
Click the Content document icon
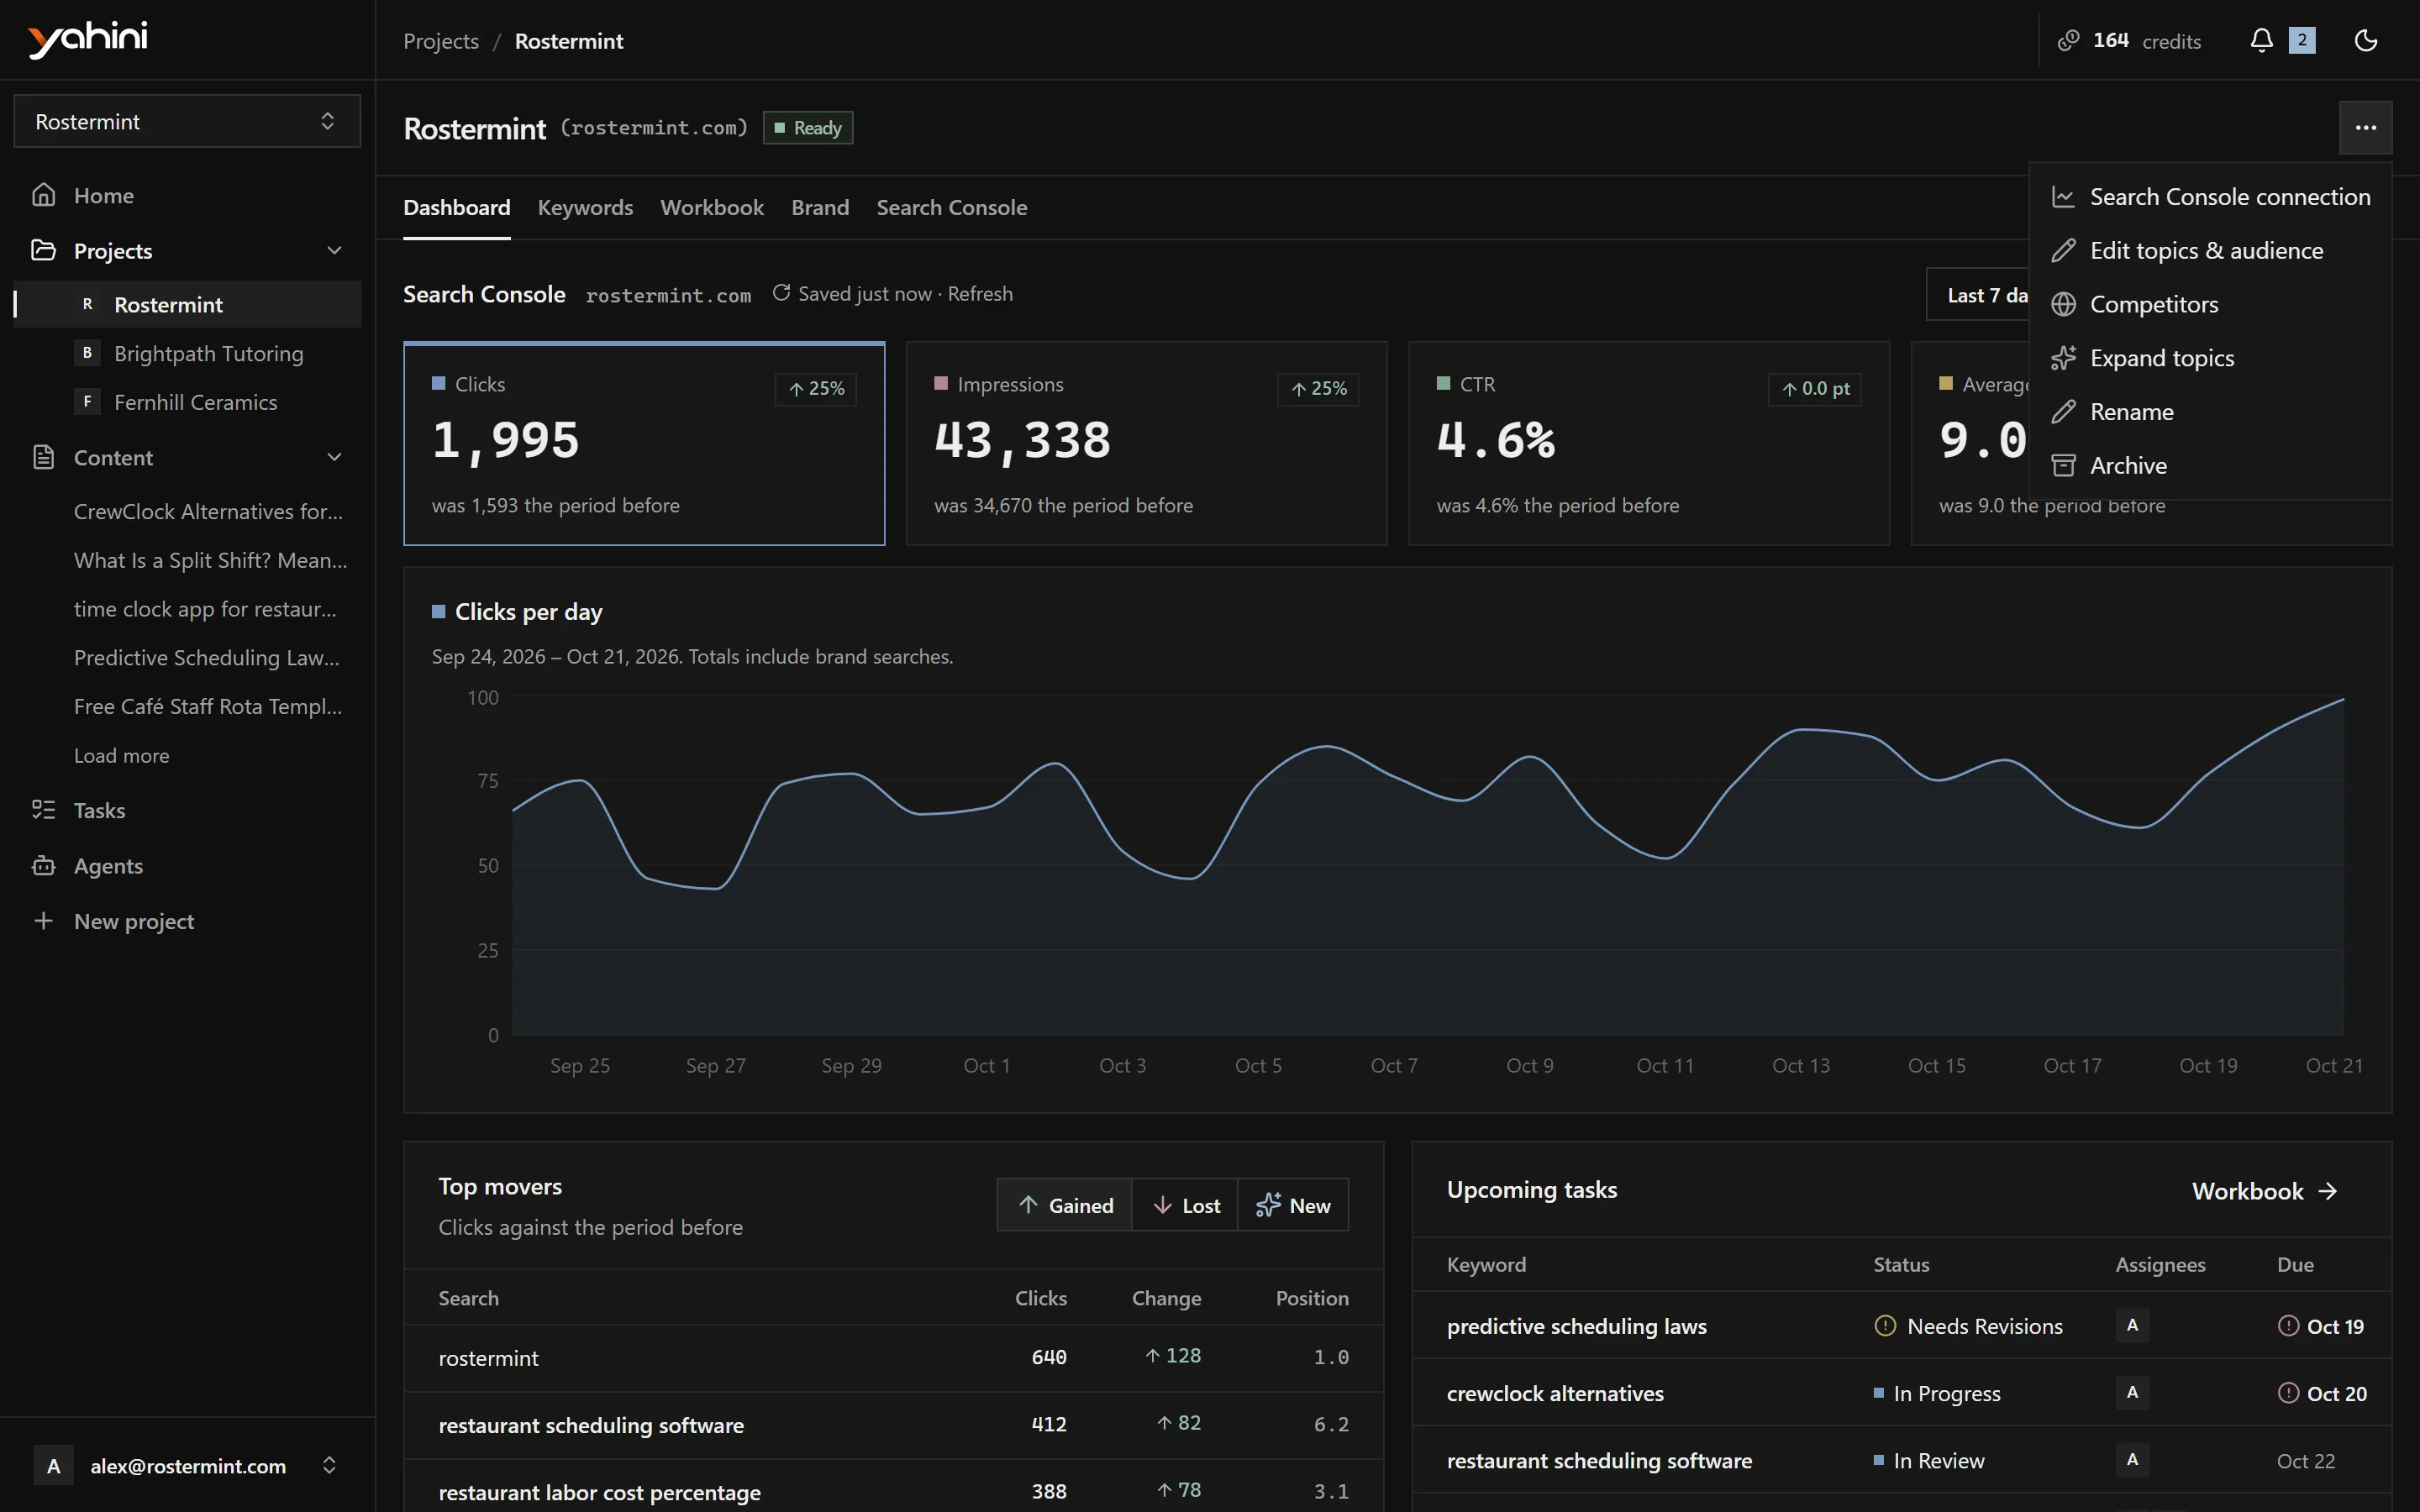(43, 457)
